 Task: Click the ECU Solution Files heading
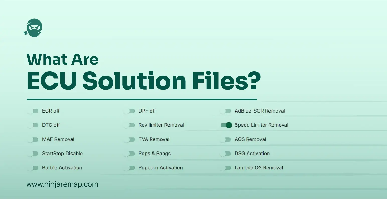tap(144, 80)
